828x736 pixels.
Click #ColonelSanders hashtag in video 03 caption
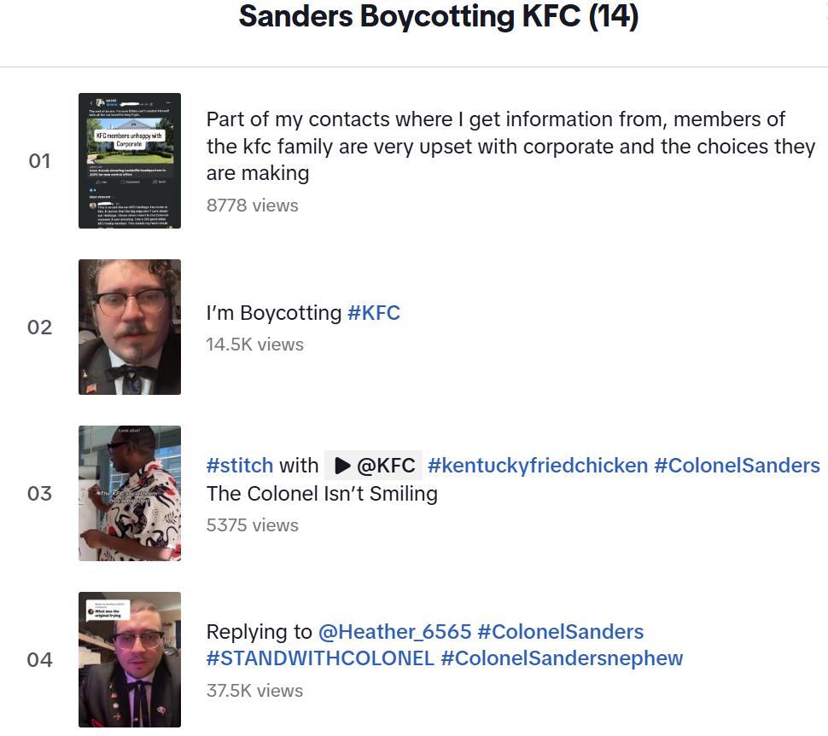point(737,466)
